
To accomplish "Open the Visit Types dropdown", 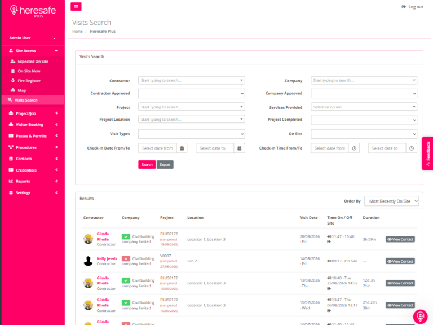I will (191, 134).
